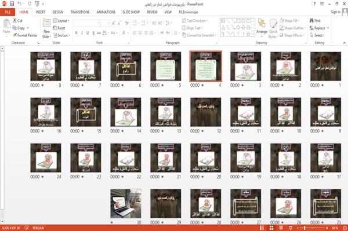Click the Arrange icon in Drawing group
Viewport: 348px width, 231px height.
(262, 24)
